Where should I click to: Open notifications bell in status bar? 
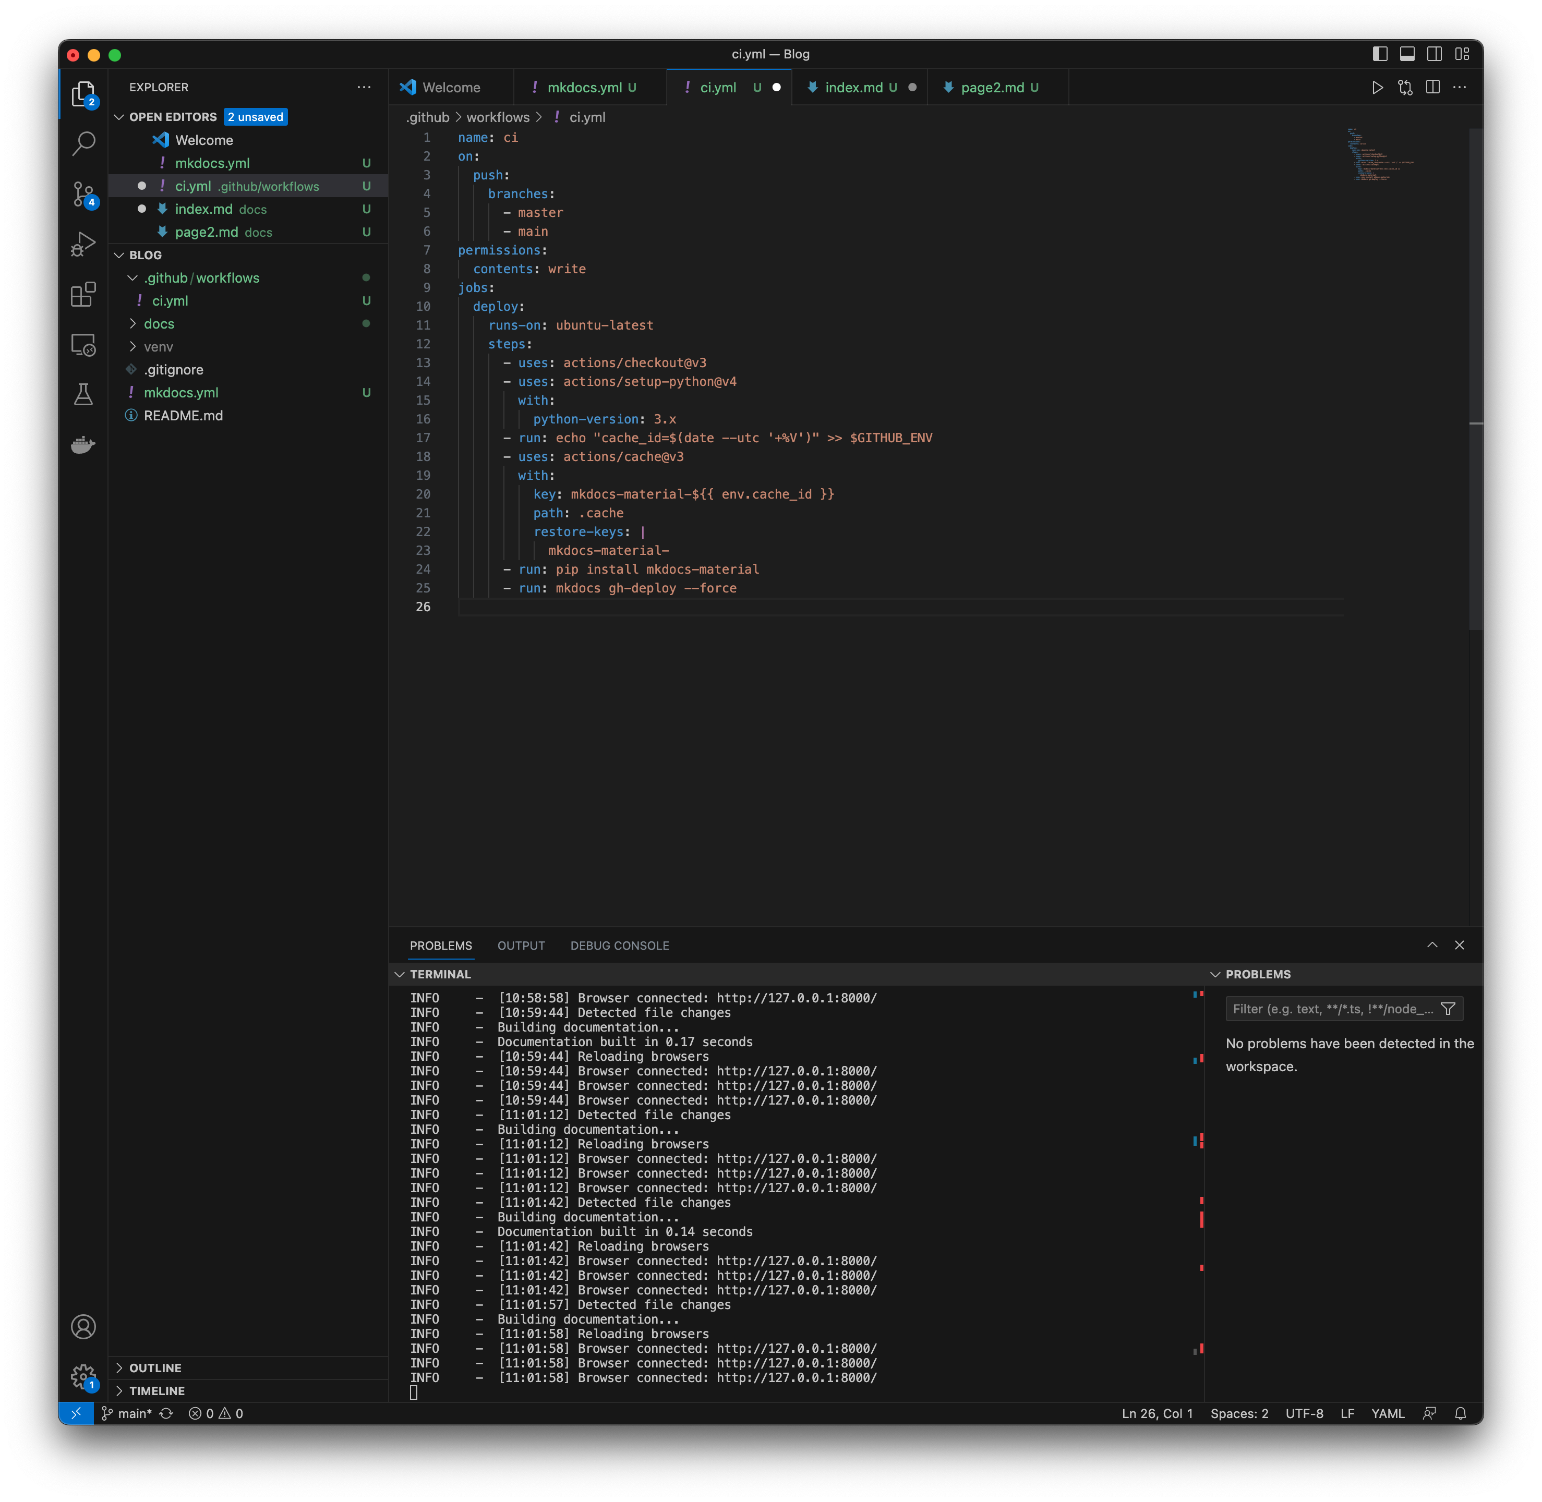[x=1460, y=1413]
